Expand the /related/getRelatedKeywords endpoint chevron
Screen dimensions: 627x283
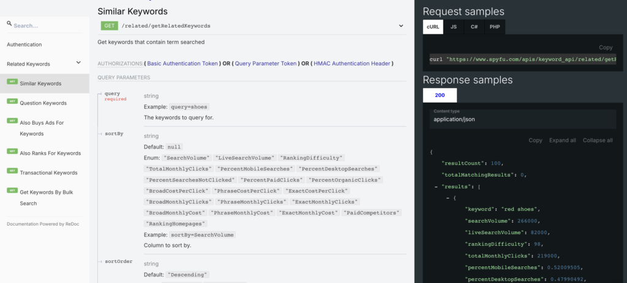coord(400,26)
